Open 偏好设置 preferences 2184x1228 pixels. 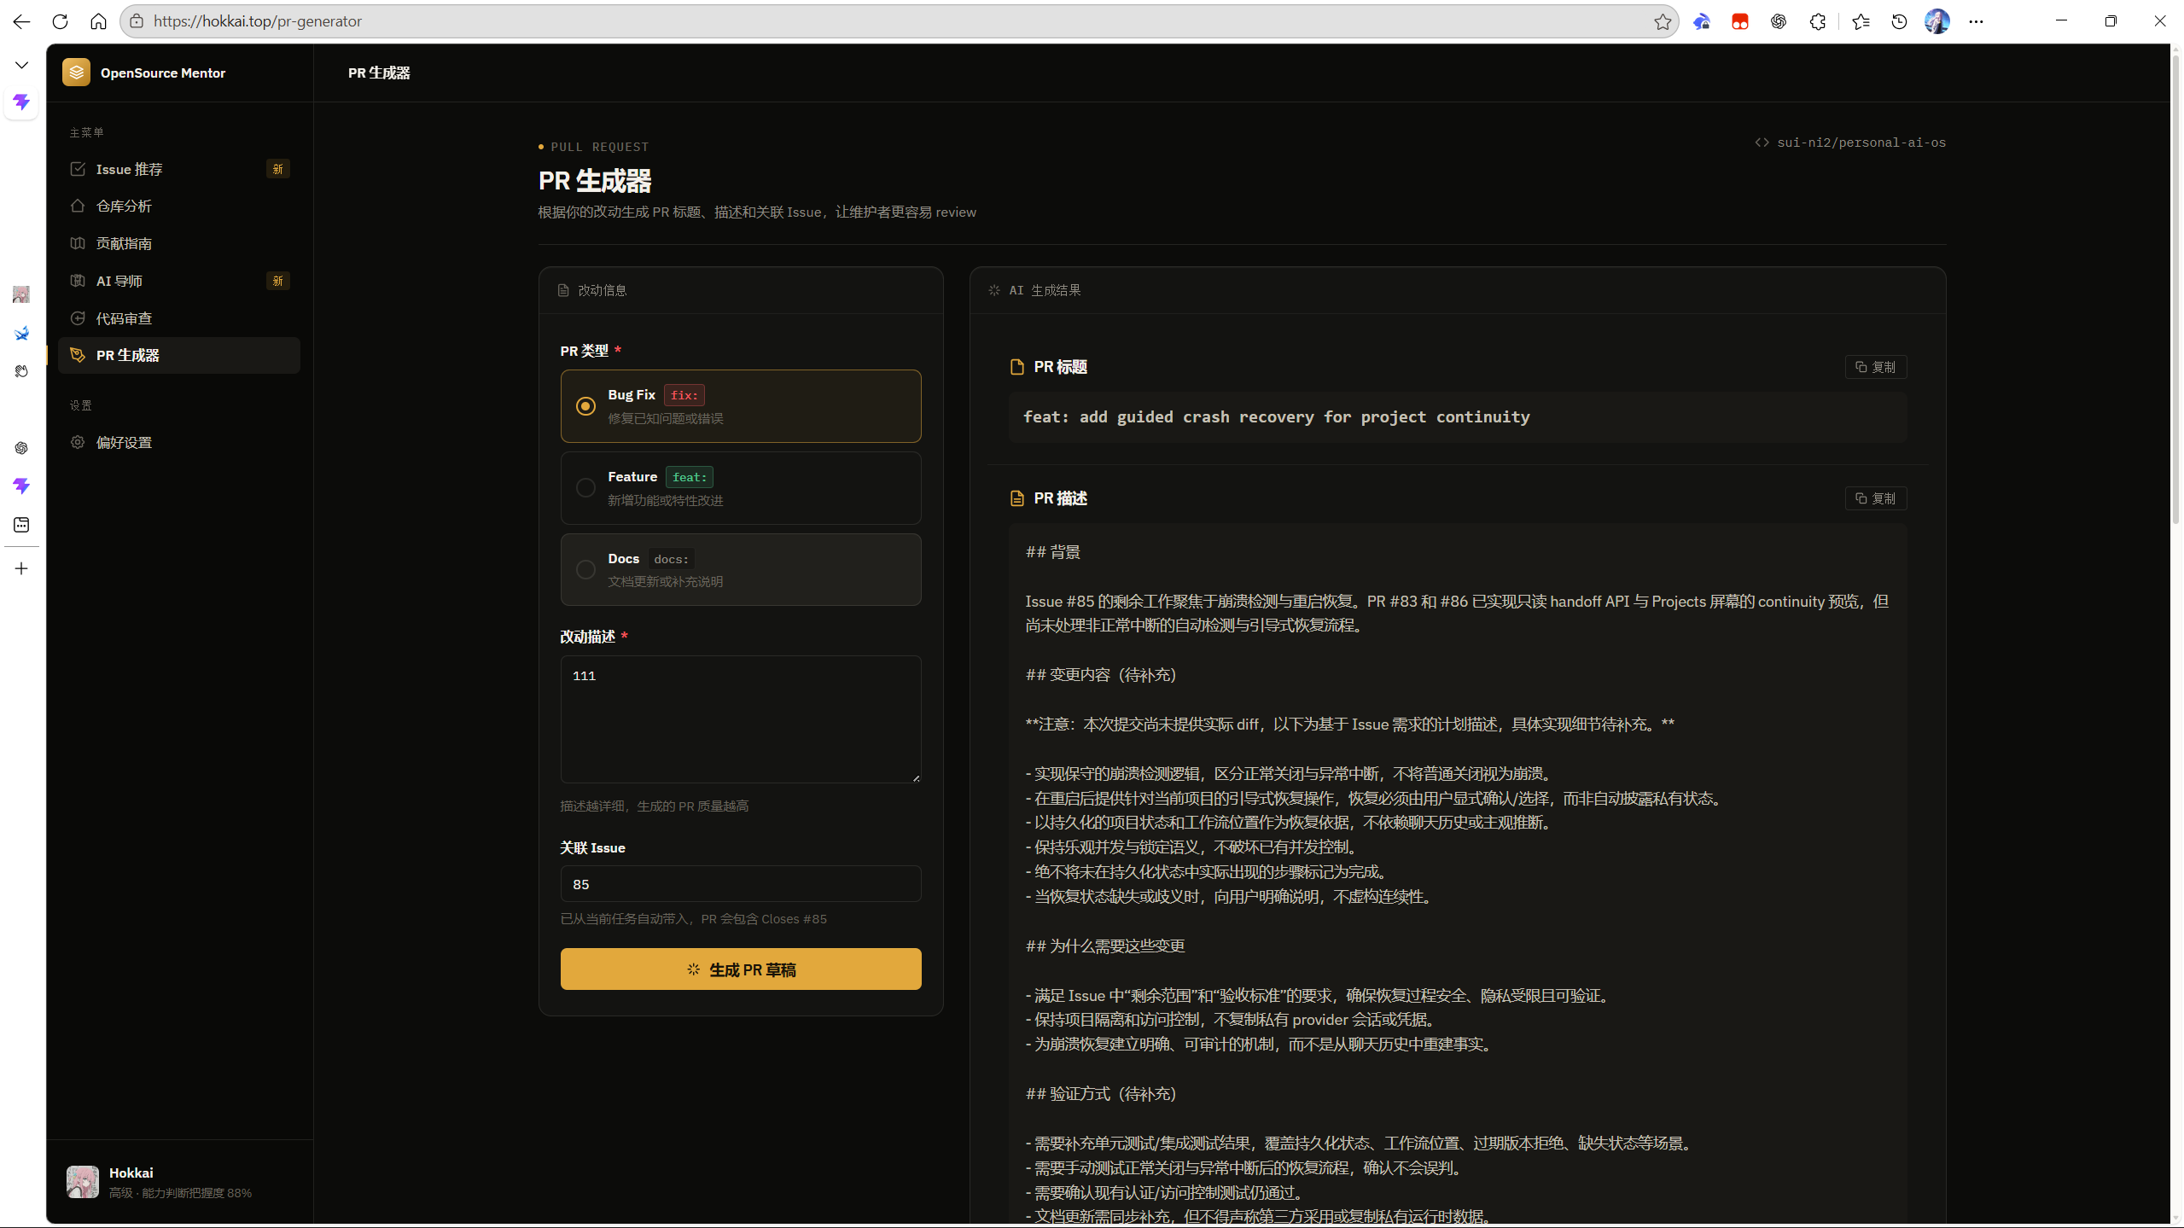(x=179, y=442)
